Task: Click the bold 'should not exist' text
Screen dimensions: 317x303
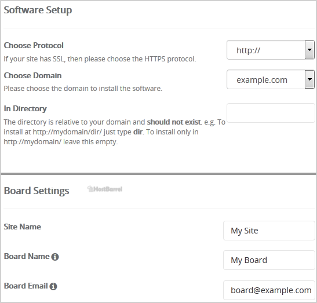Action: click(174, 122)
